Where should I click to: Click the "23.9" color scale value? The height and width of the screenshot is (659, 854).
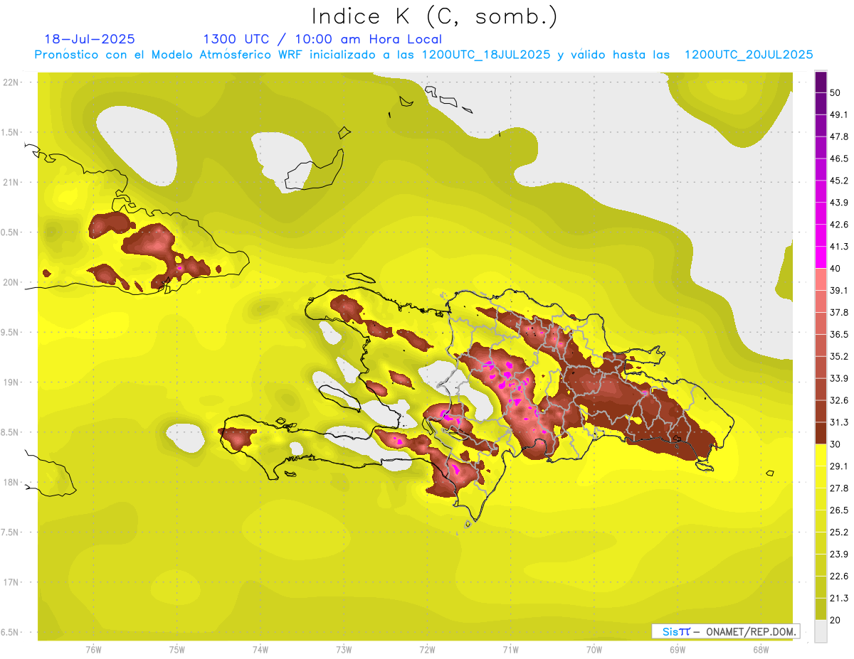(839, 554)
